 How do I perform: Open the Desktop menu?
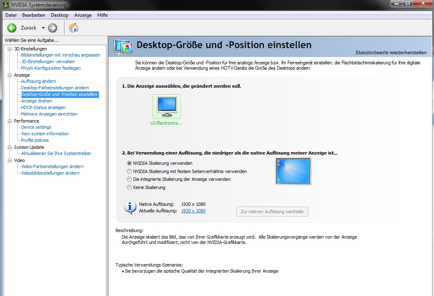click(x=60, y=15)
